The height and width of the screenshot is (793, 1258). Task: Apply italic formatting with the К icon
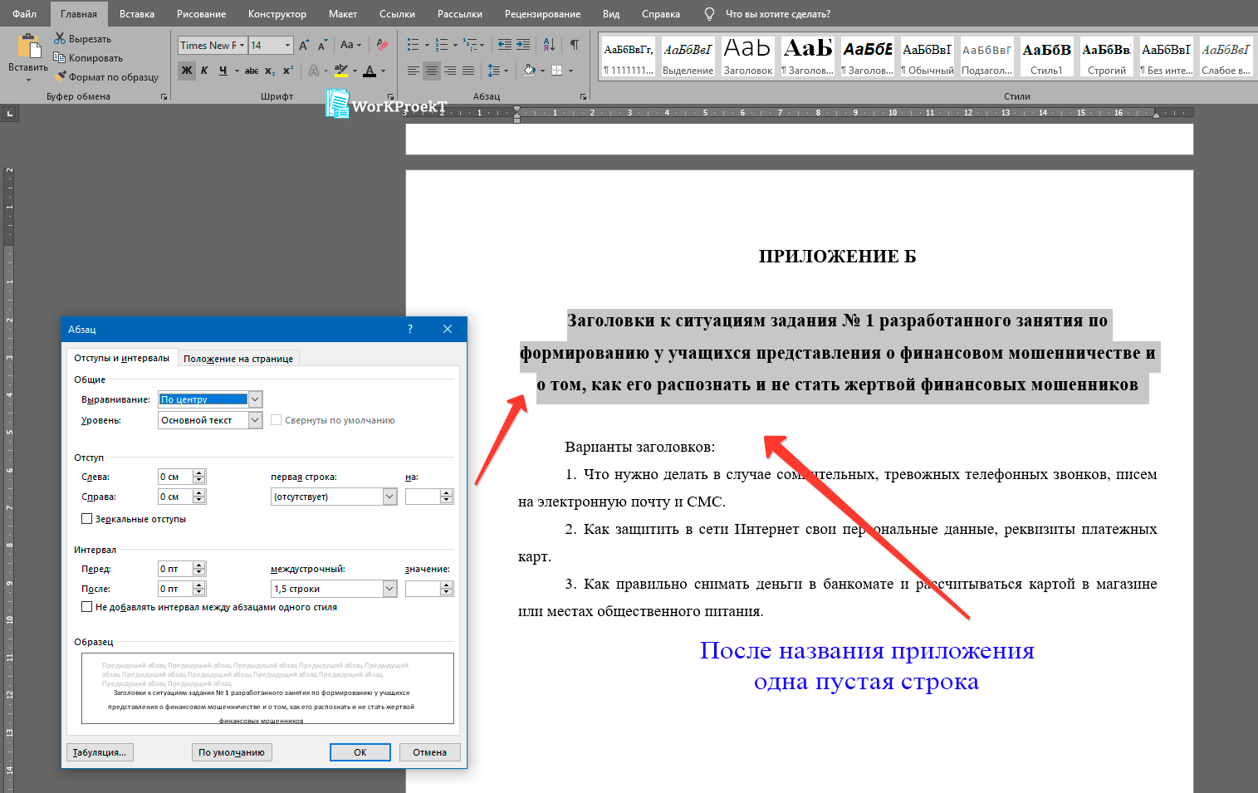pyautogui.click(x=204, y=71)
